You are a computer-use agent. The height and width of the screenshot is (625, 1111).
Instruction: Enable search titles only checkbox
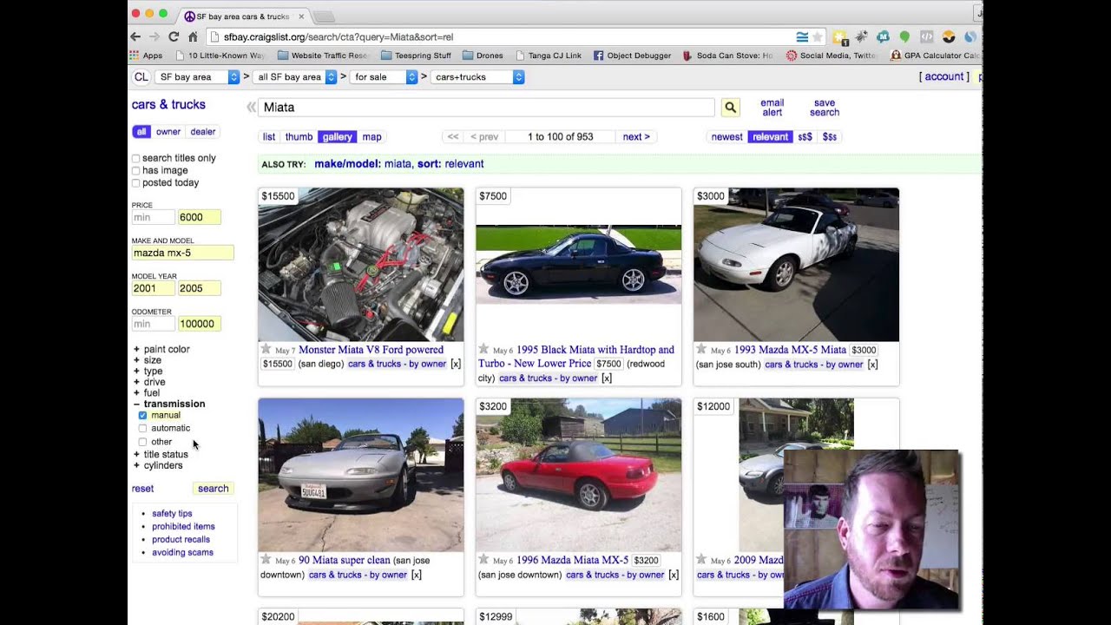135,158
